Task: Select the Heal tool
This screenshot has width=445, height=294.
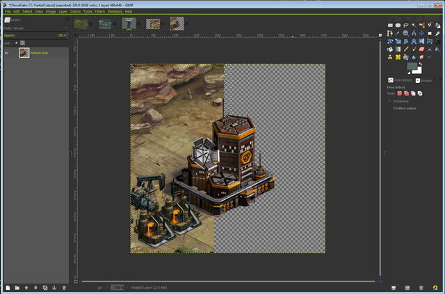Action: click(x=398, y=57)
